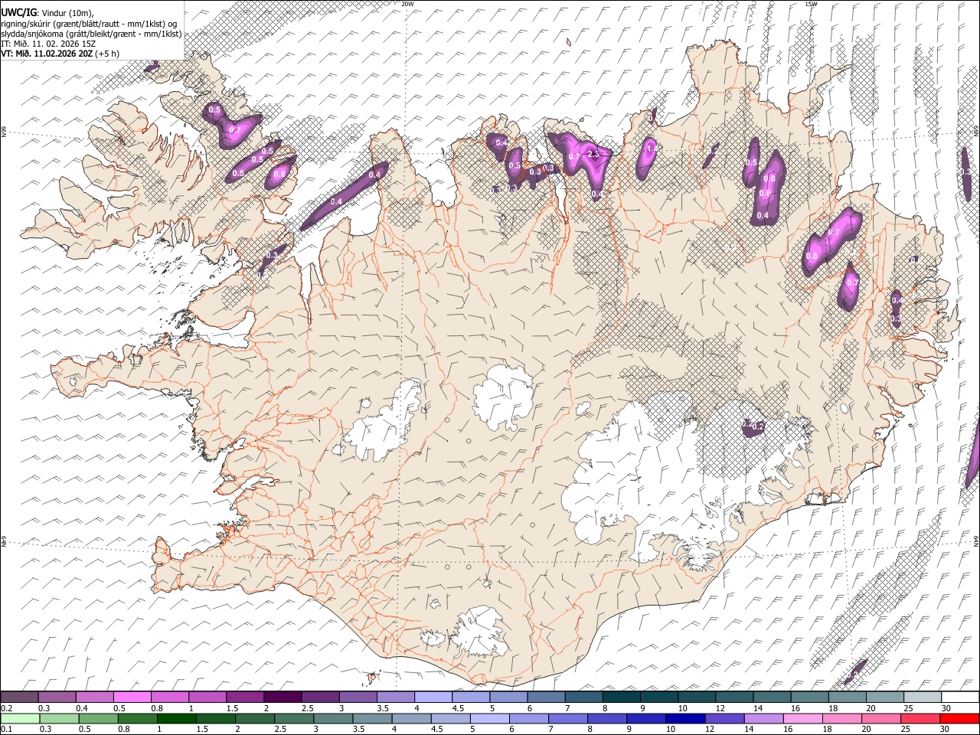Choose the deep navy blue swatch at 10 in lower legend

click(x=685, y=719)
